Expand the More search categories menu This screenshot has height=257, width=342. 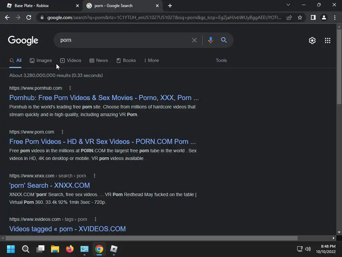[151, 61]
